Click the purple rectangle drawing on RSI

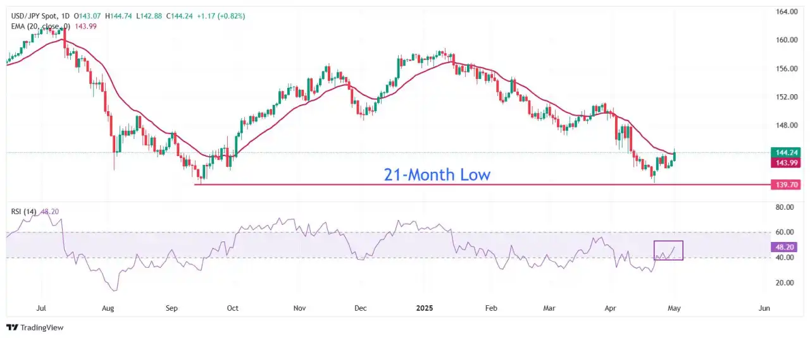668,250
